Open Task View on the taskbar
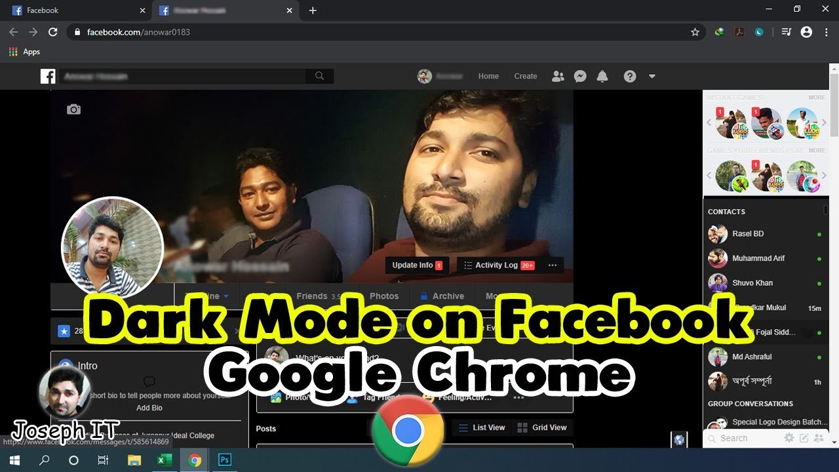The image size is (839, 472). [x=103, y=460]
